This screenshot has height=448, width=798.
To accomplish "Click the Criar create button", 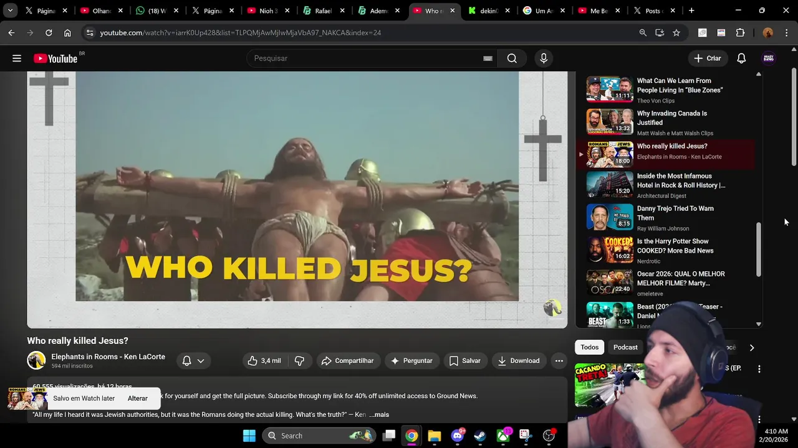I will [708, 58].
